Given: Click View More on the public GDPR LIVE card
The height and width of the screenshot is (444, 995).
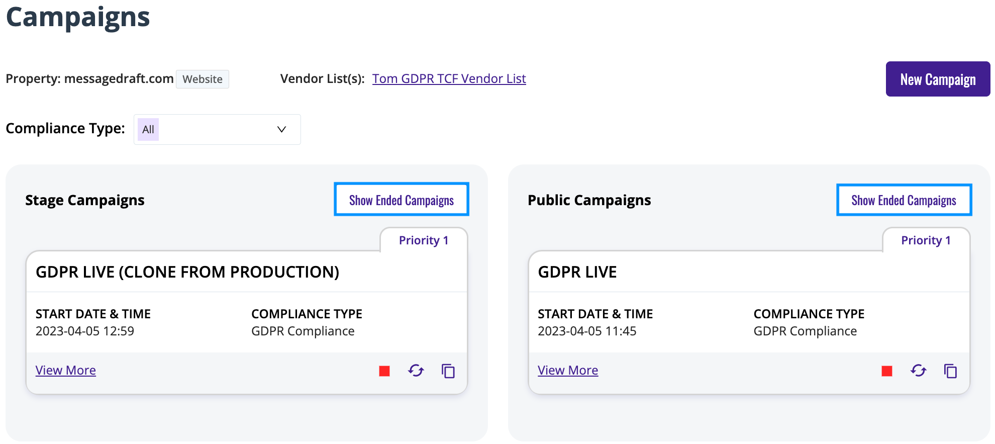Looking at the screenshot, I should 568,370.
